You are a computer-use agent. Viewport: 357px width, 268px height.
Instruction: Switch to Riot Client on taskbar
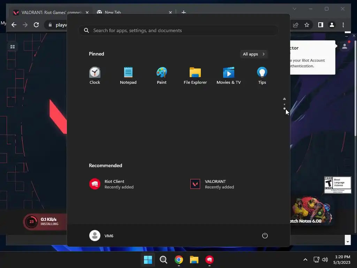210,260
